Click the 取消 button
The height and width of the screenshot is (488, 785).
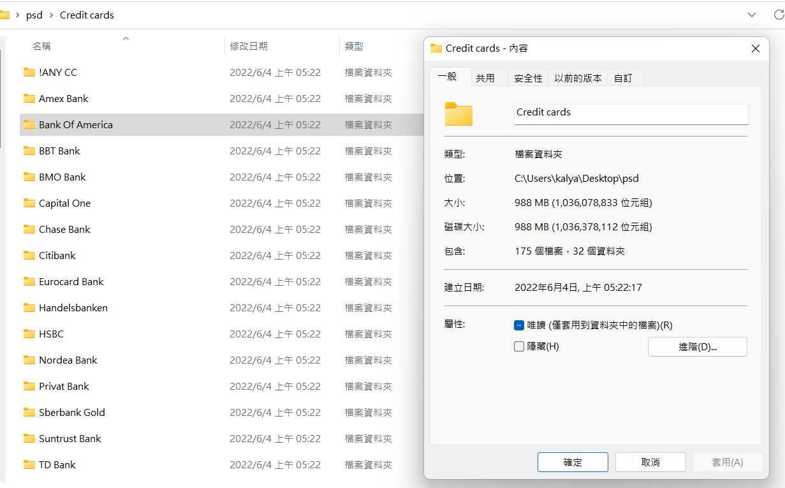[650, 462]
